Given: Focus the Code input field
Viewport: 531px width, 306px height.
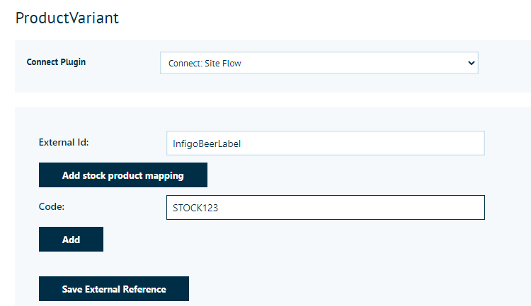Looking at the screenshot, I should 326,207.
